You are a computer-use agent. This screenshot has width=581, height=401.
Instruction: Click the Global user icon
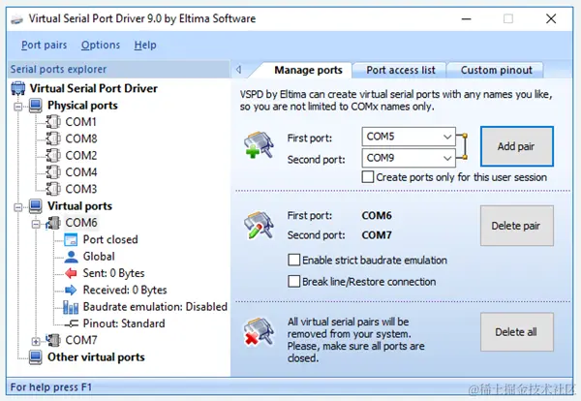point(71,257)
